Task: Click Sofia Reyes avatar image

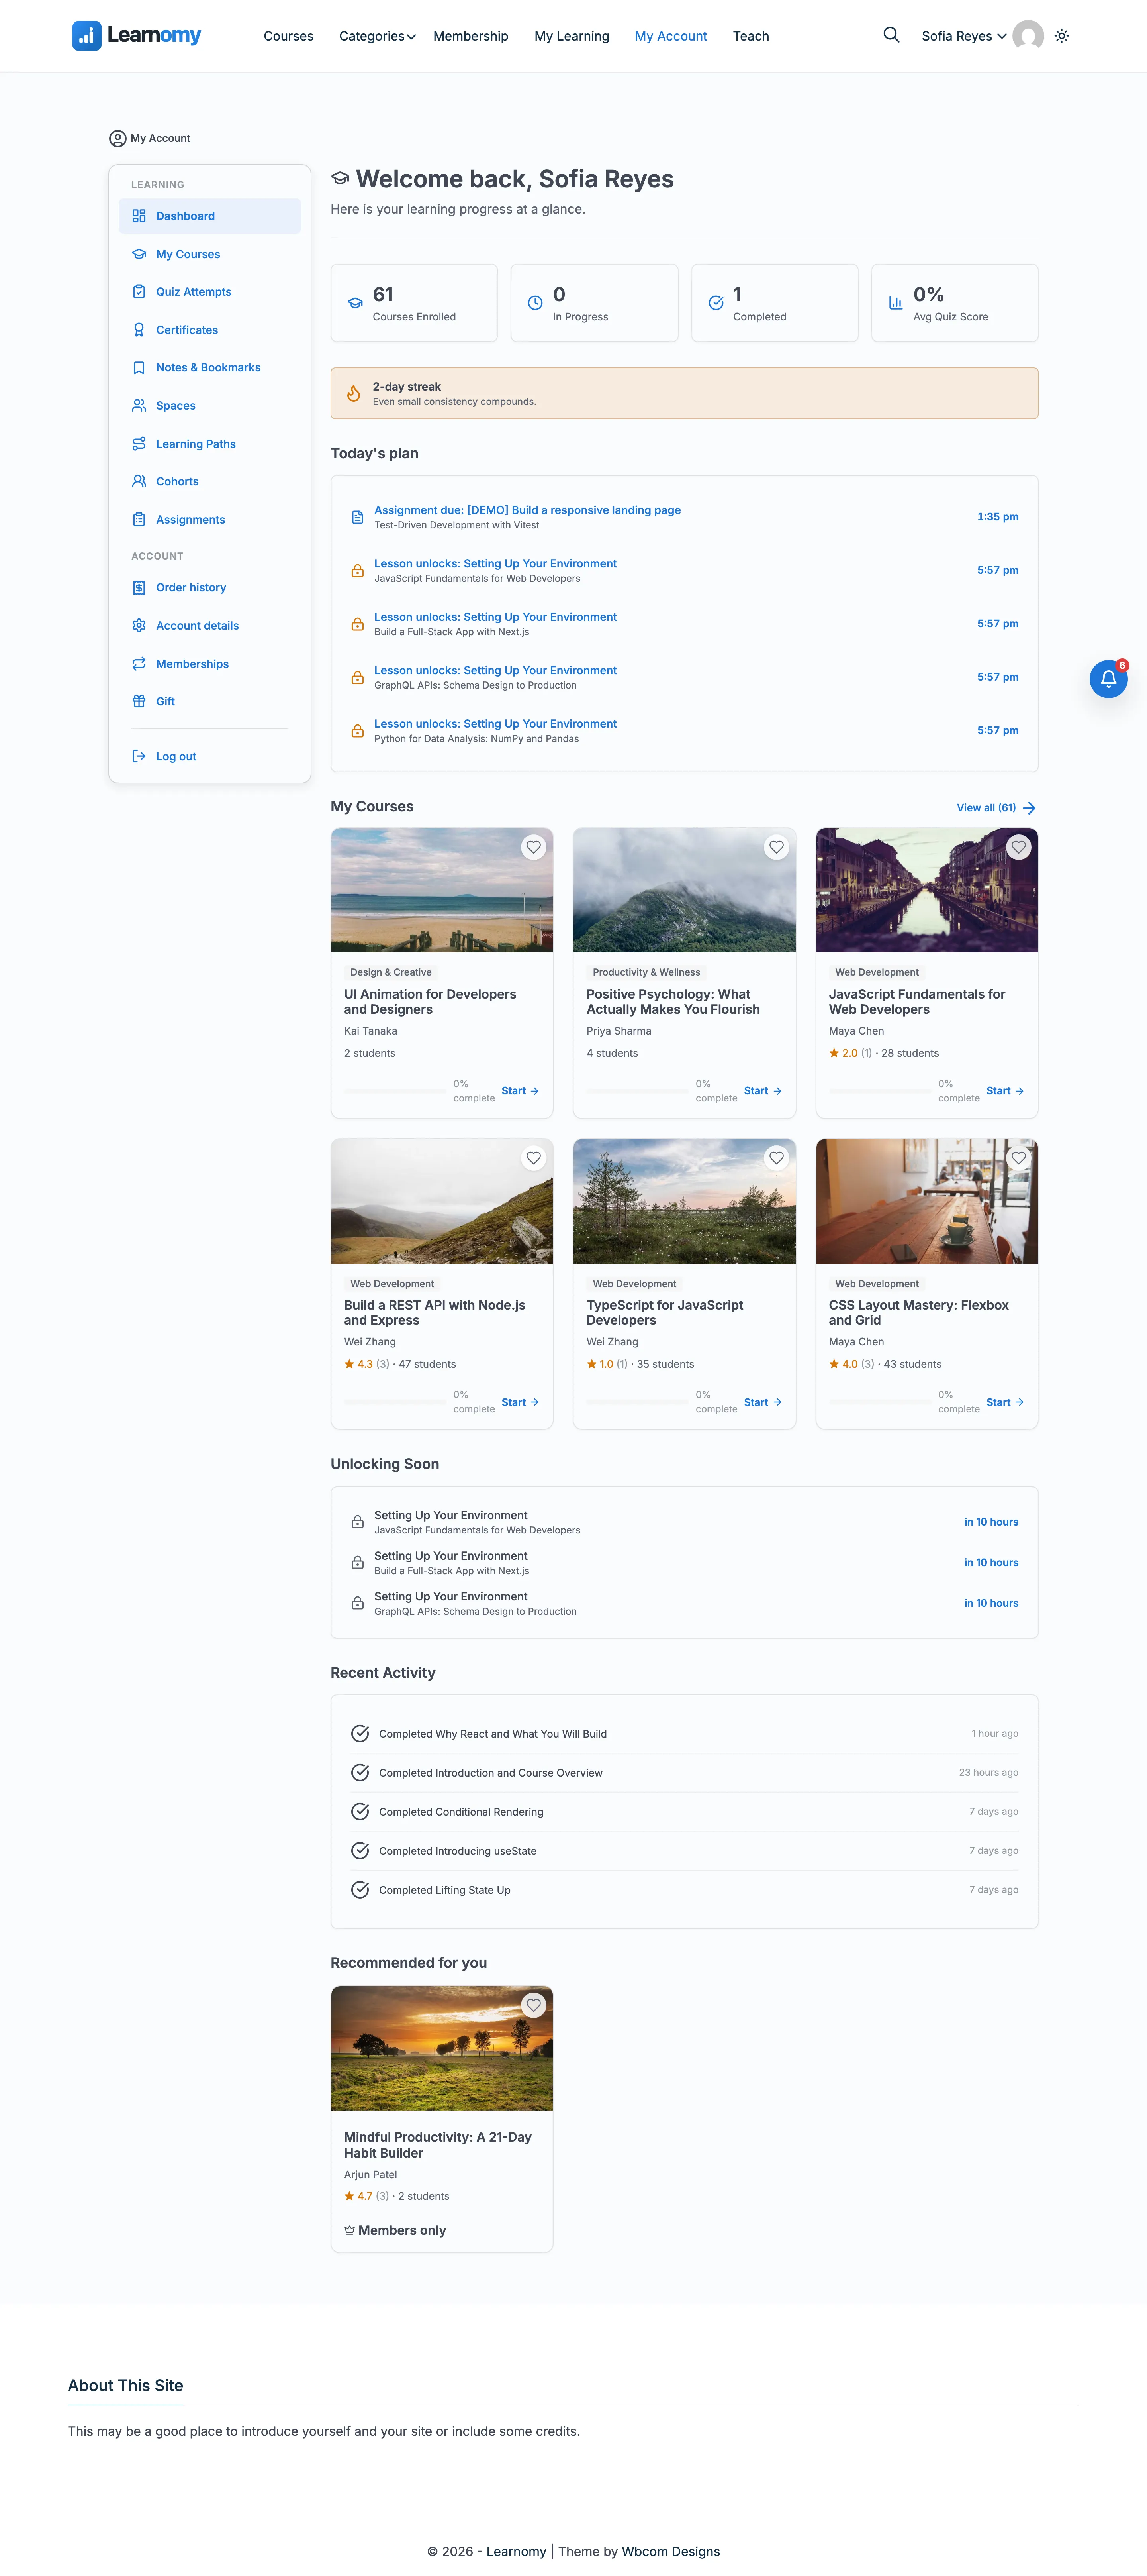Action: (1027, 36)
